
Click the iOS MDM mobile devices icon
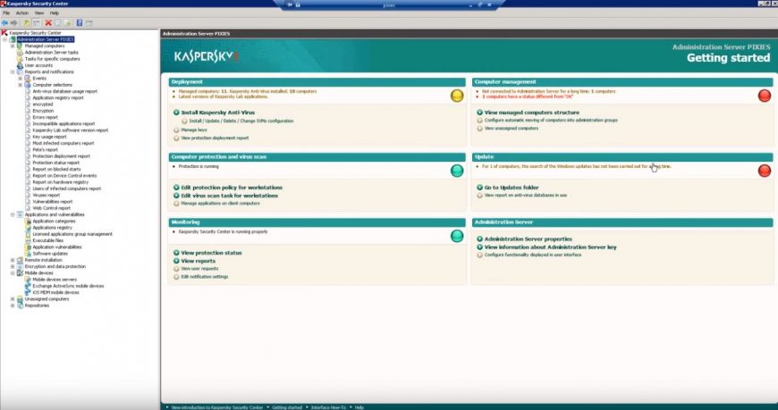[28, 292]
